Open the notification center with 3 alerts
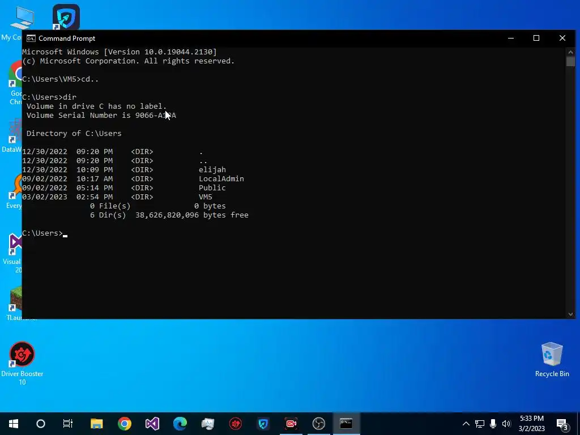The width and height of the screenshot is (580, 435). click(x=562, y=424)
